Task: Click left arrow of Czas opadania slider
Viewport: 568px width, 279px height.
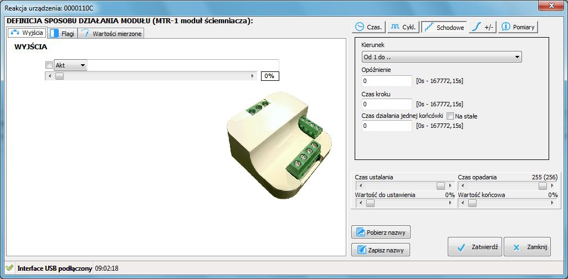Action: click(462, 185)
